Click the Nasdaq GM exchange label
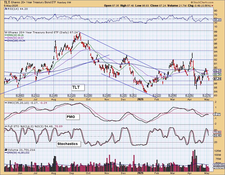The height and width of the screenshot is (175, 225). [x=64, y=2]
